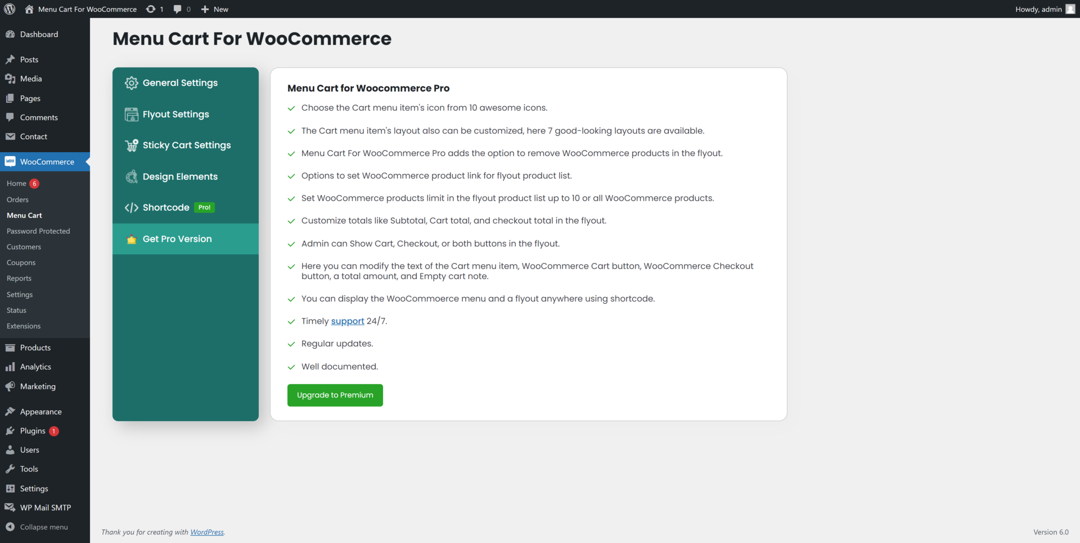Click the Flyout Settings window icon

[131, 115]
